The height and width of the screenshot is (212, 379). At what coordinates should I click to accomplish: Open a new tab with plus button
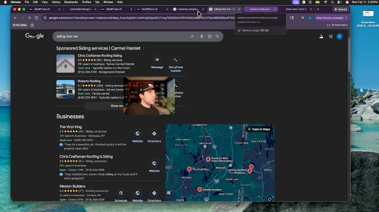point(318,9)
